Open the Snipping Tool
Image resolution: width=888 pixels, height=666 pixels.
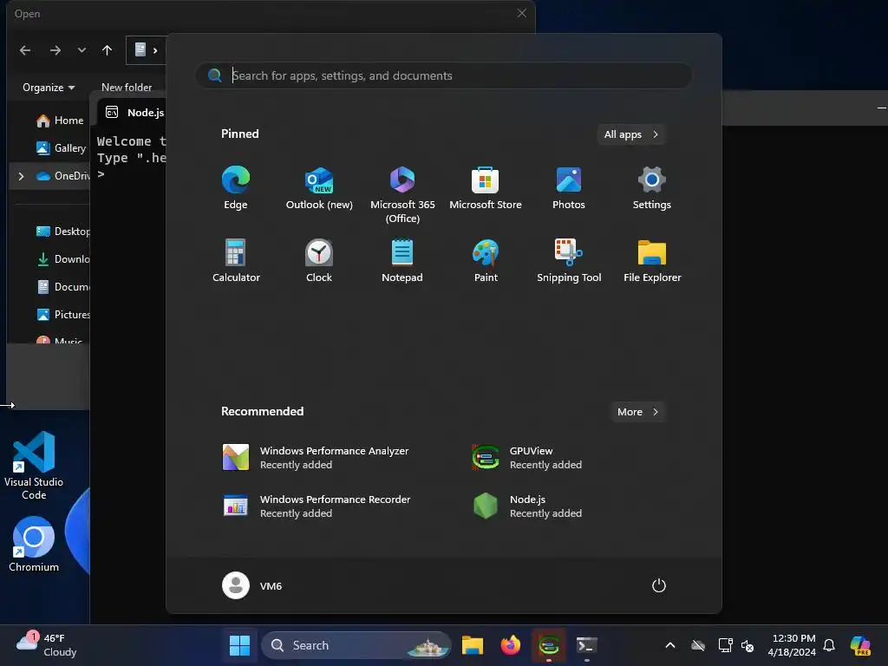(x=569, y=261)
